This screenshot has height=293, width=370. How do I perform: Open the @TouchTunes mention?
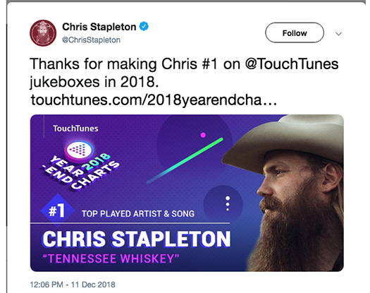[x=292, y=64]
